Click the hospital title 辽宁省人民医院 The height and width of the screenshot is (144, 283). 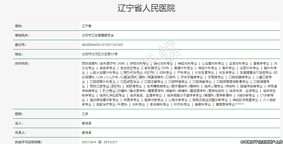146,8
